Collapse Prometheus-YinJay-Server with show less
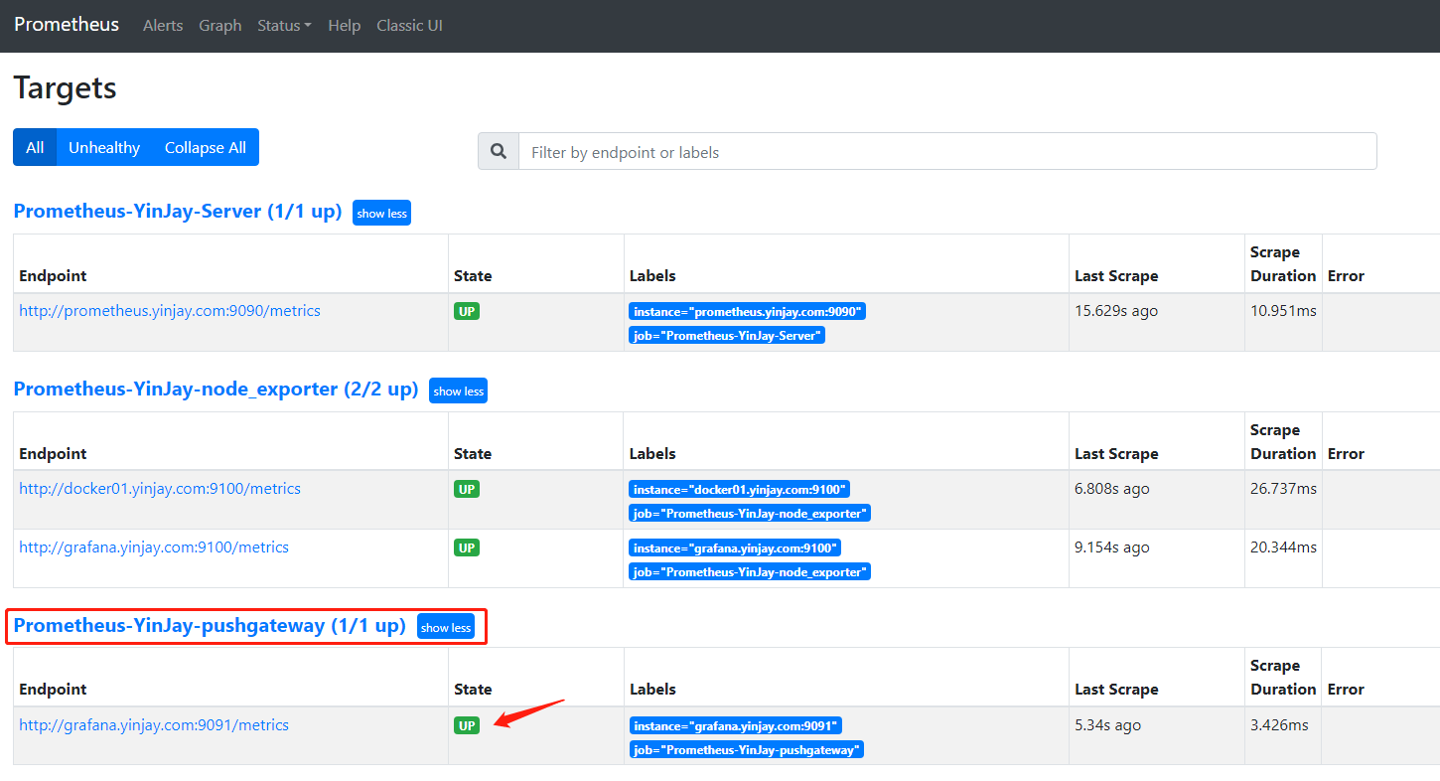The width and height of the screenshot is (1440, 781). pyautogui.click(x=381, y=213)
